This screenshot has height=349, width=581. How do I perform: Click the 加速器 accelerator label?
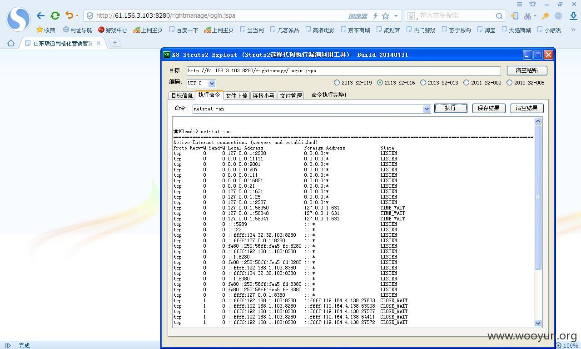coord(358,16)
